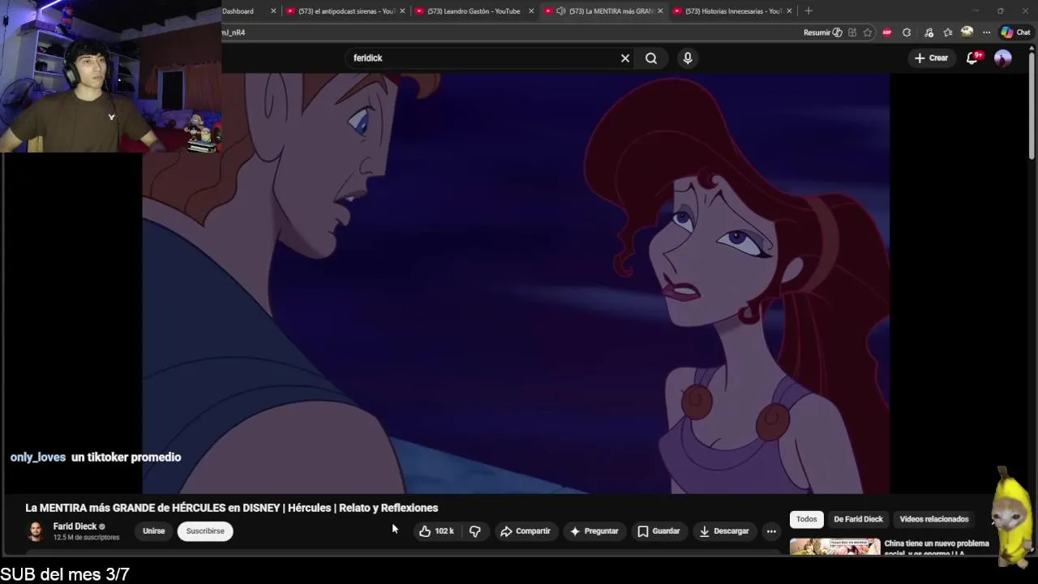Image resolution: width=1038 pixels, height=584 pixels.
Task: Activate voice search microphone icon
Action: point(688,58)
